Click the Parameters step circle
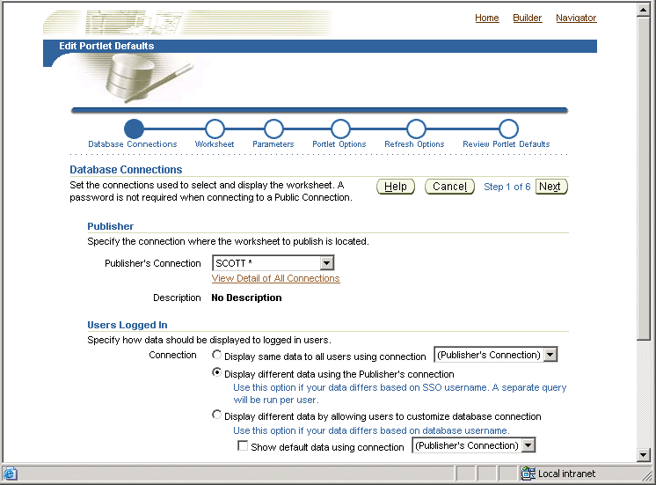 click(x=273, y=129)
